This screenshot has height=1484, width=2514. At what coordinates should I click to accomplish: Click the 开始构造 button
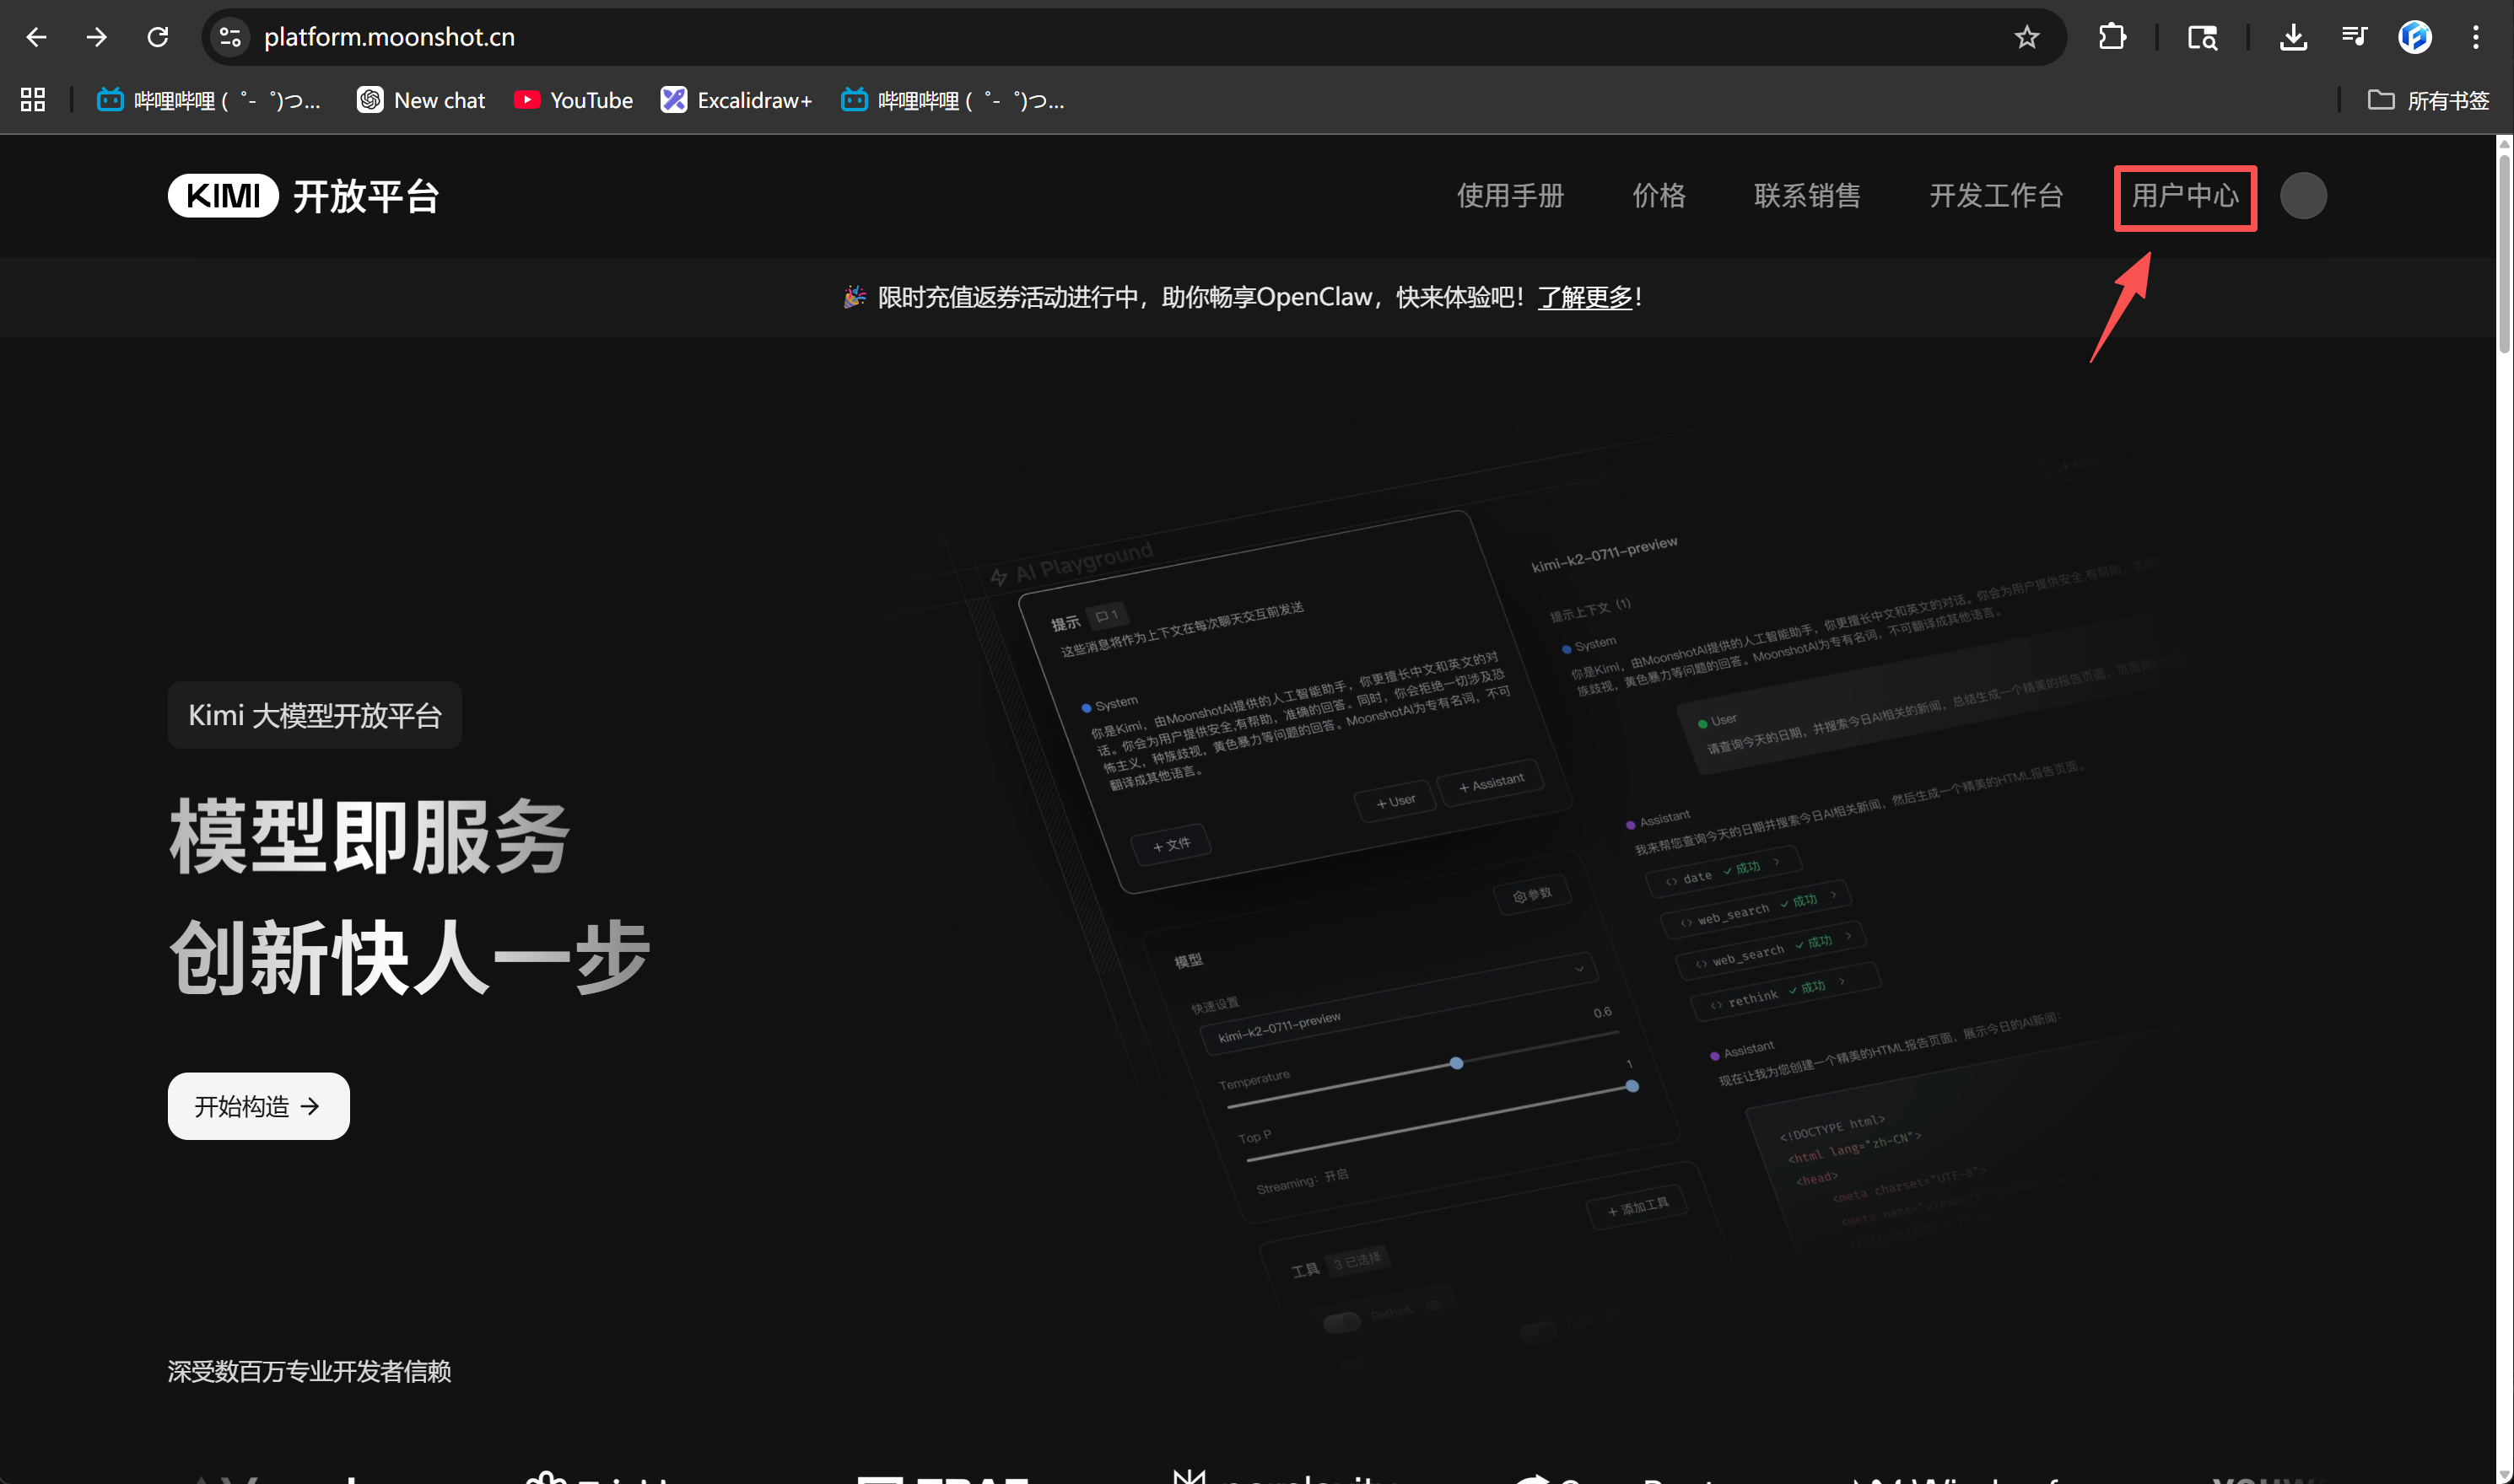(258, 1106)
